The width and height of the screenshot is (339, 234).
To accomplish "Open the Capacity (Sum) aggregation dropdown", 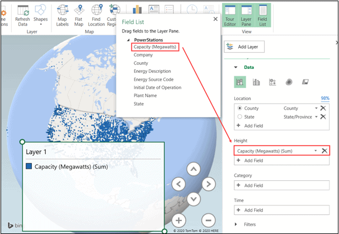I will (316, 151).
